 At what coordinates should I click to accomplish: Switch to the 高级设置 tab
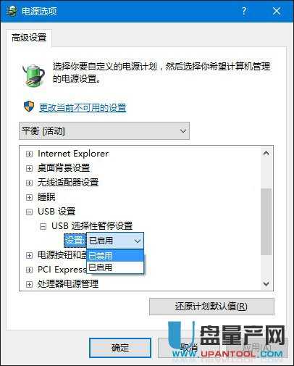tap(29, 38)
